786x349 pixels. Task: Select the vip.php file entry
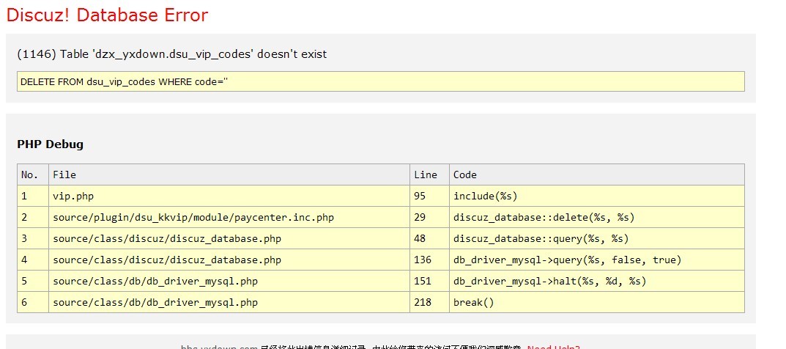click(x=73, y=196)
